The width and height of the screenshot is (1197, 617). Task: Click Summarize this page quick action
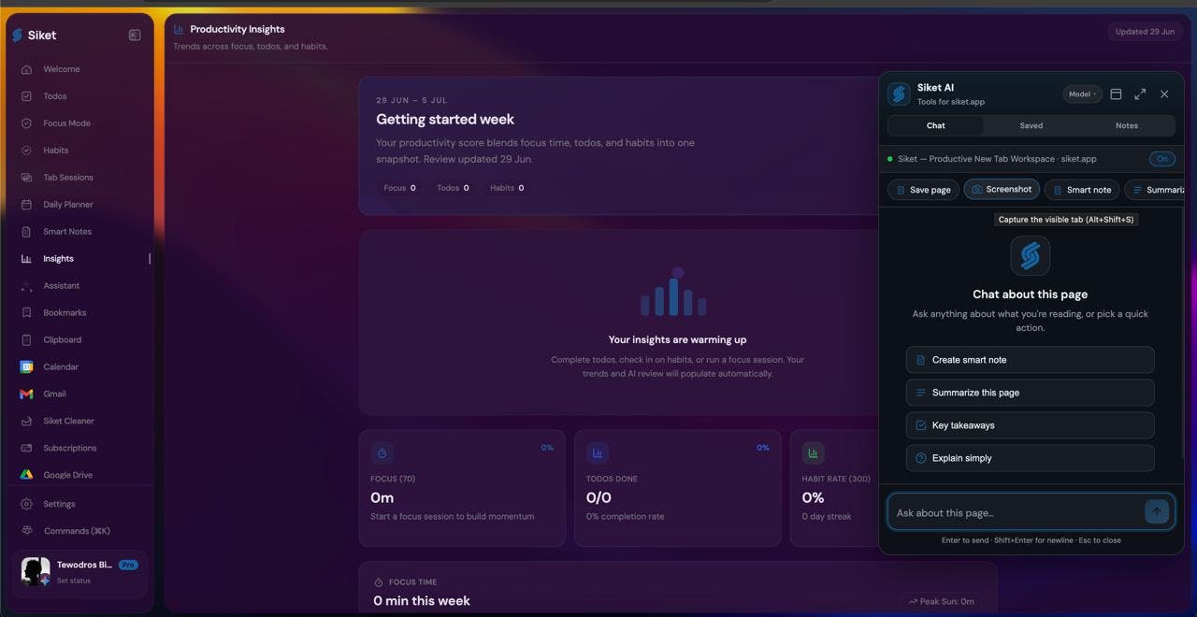click(x=1030, y=393)
